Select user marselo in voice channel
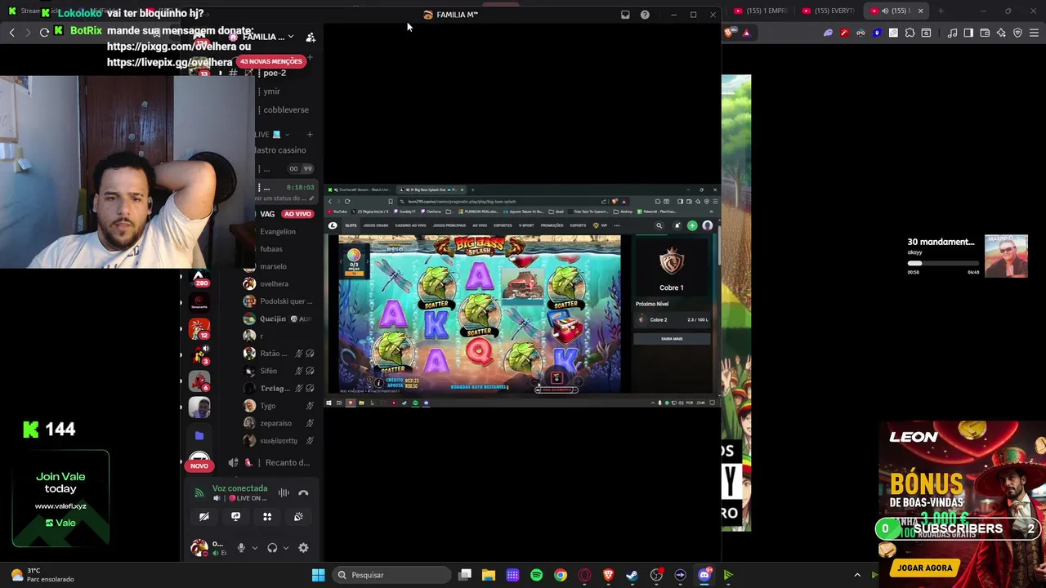 click(273, 266)
